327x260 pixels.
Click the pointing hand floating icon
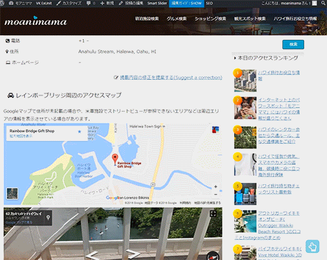pos(313,246)
